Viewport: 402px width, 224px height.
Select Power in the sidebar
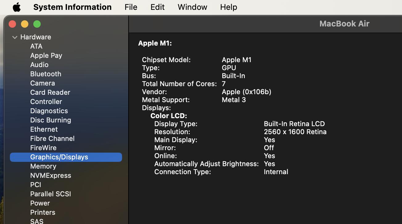point(40,203)
